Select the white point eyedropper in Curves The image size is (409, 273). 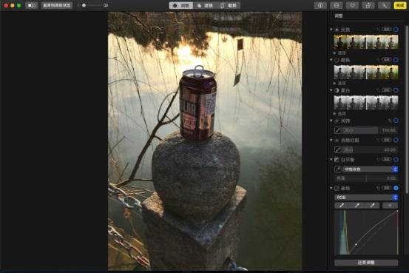[373, 206]
